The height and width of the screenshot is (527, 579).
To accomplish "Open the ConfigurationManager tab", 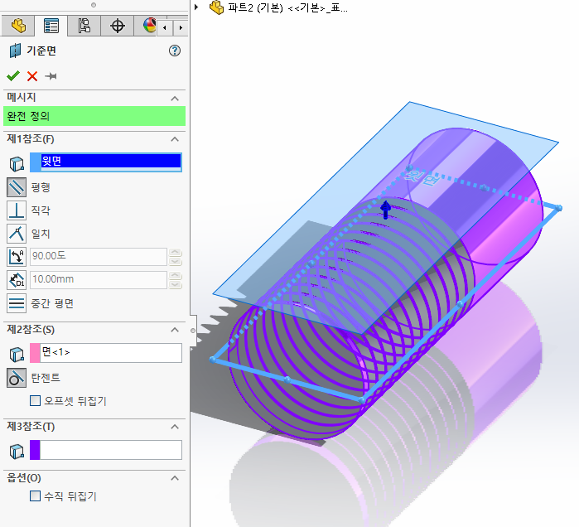I will coord(84,26).
